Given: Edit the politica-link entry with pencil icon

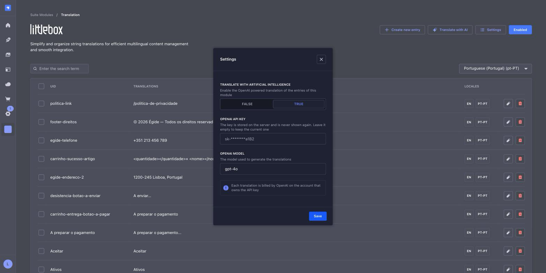Looking at the screenshot, I should coord(508,103).
